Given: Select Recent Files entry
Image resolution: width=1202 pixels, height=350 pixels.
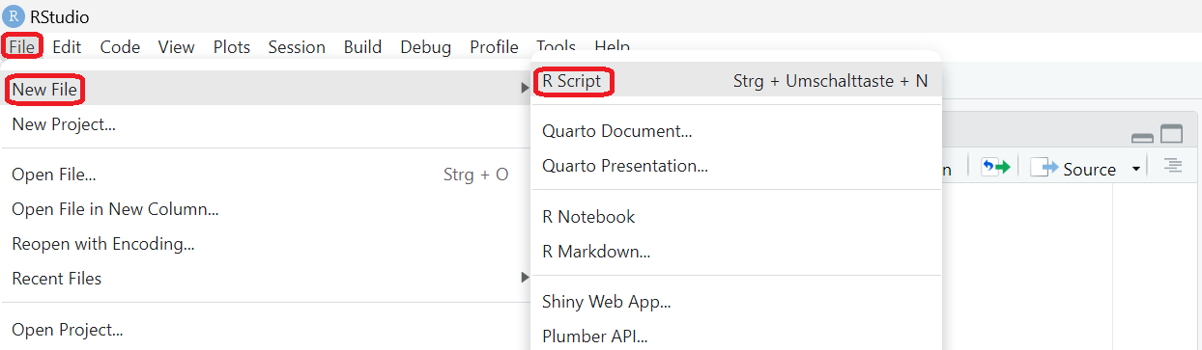Looking at the screenshot, I should coord(266,279).
